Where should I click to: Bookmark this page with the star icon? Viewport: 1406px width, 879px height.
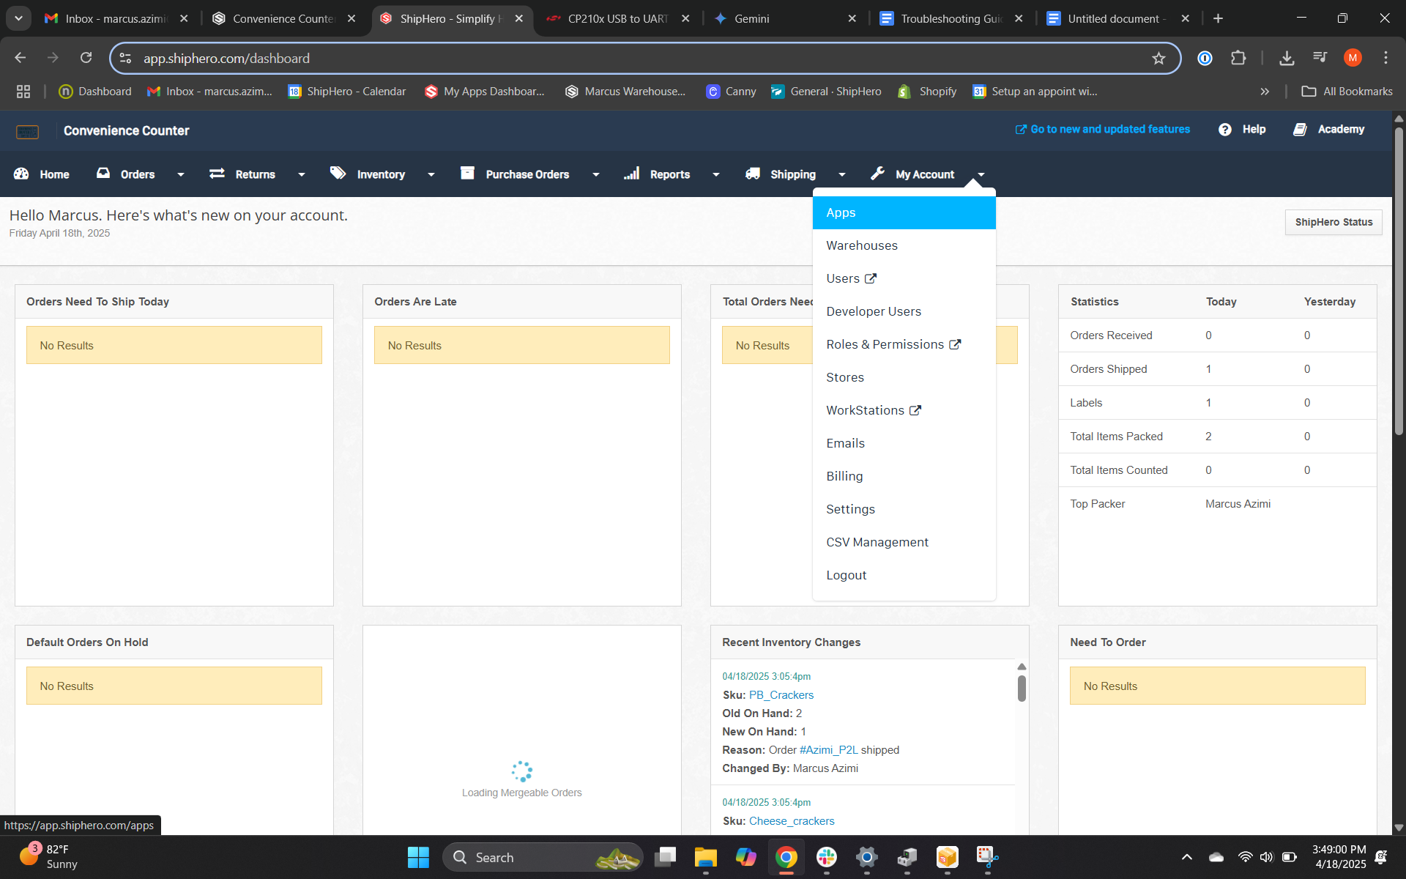click(1158, 58)
